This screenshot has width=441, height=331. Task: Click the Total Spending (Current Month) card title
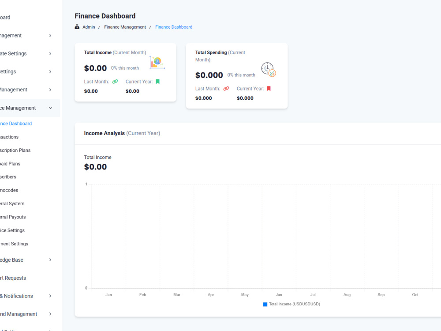point(220,56)
